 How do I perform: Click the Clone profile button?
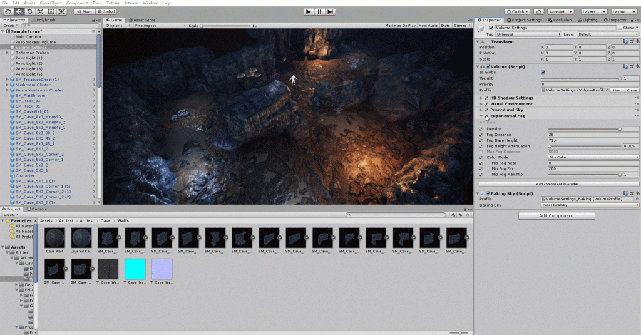(632, 90)
